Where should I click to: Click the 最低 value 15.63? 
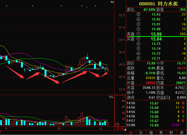coord(181,73)
